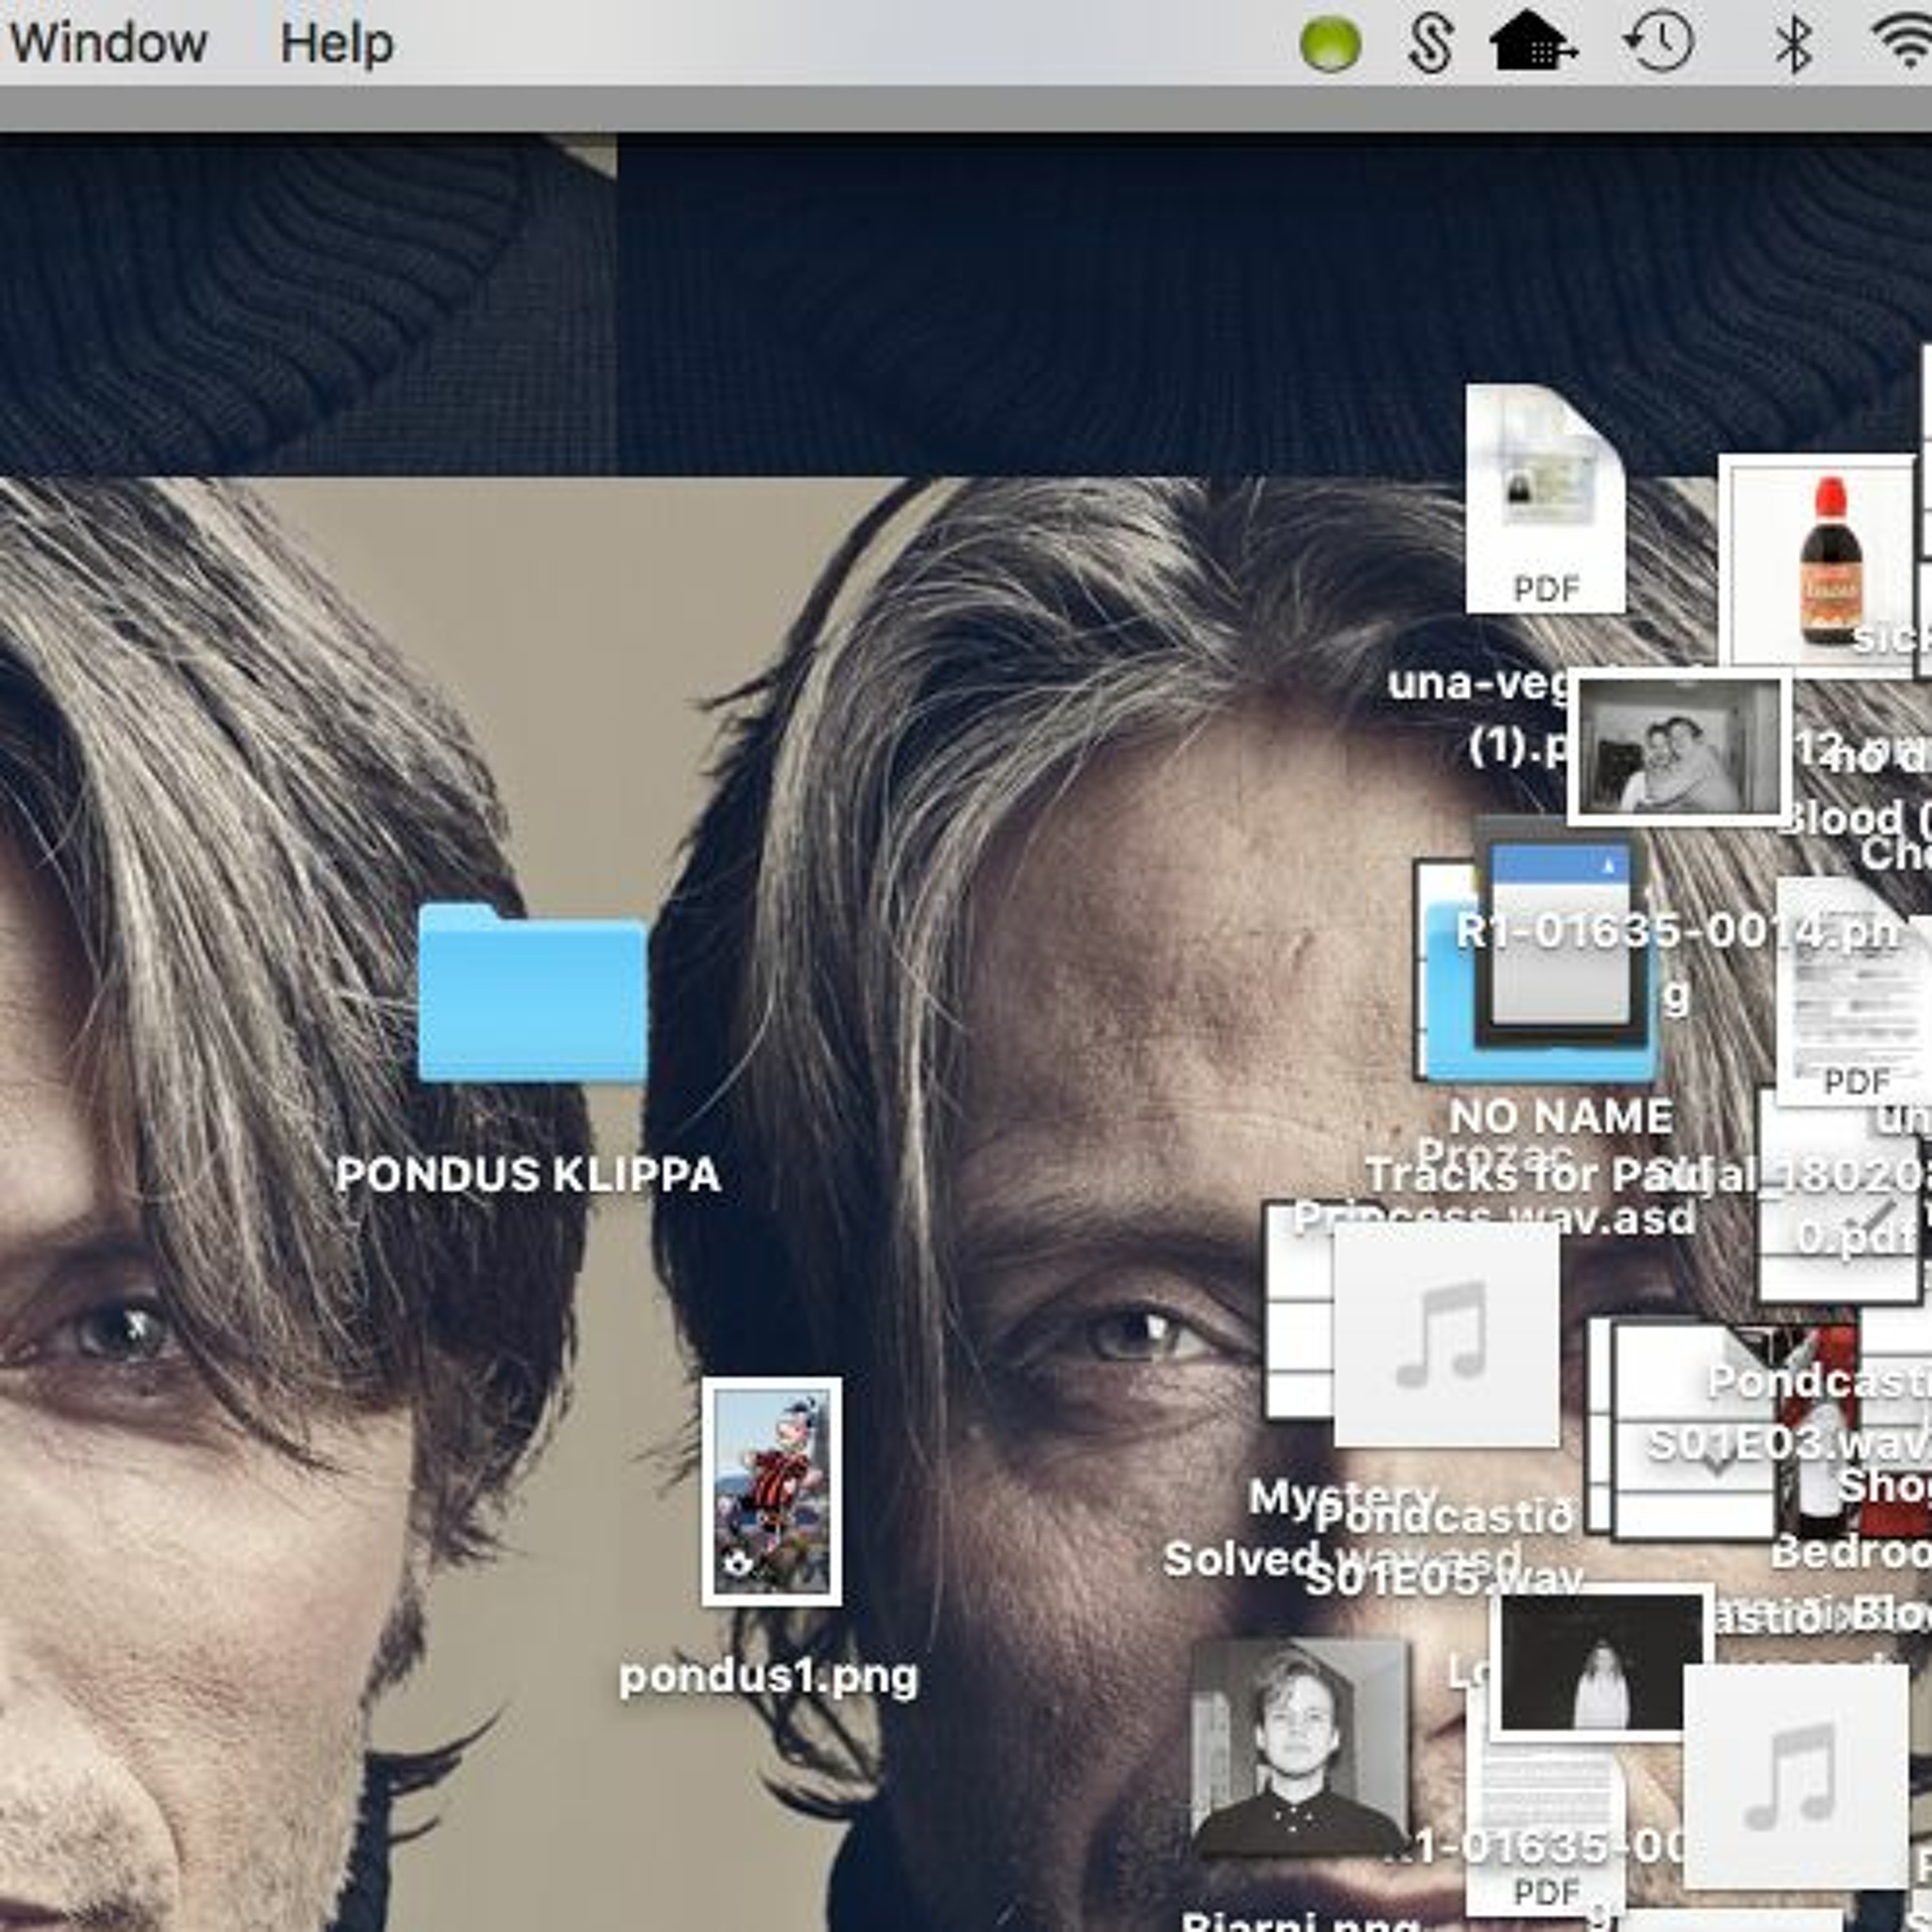The height and width of the screenshot is (1932, 1932).
Task: Open the Bluetooth status menu
Action: pyautogui.click(x=1793, y=45)
